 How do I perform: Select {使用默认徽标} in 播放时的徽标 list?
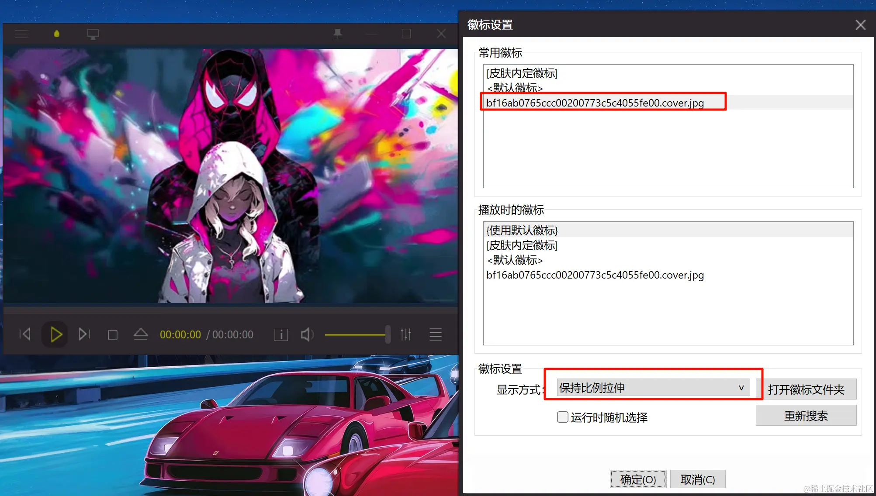tap(522, 230)
